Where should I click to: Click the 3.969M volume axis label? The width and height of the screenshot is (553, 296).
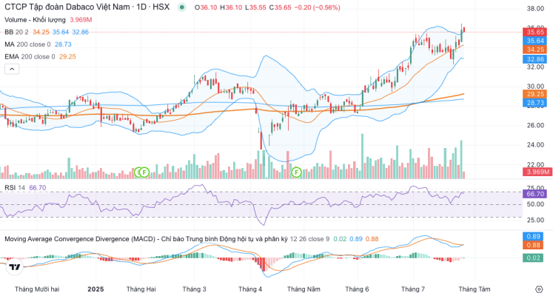click(x=537, y=172)
